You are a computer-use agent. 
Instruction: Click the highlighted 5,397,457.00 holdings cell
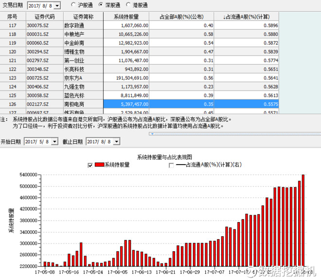(x=127, y=104)
